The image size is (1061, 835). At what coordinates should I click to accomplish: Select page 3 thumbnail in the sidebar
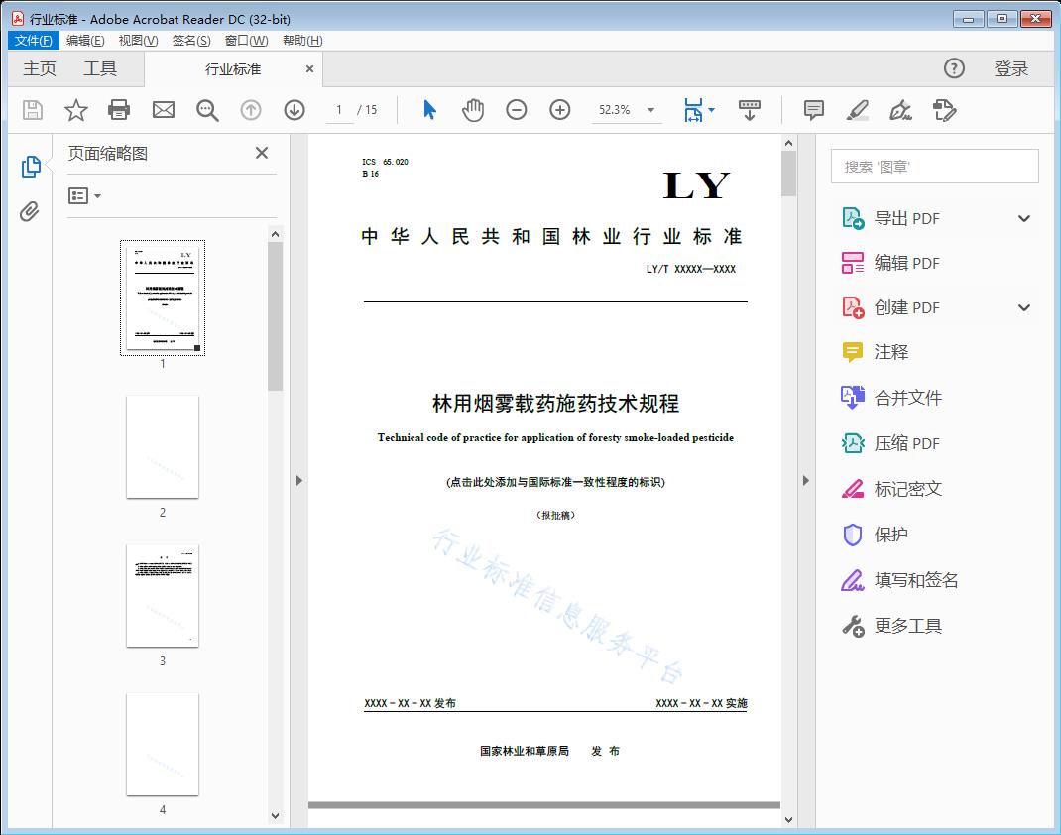(163, 595)
